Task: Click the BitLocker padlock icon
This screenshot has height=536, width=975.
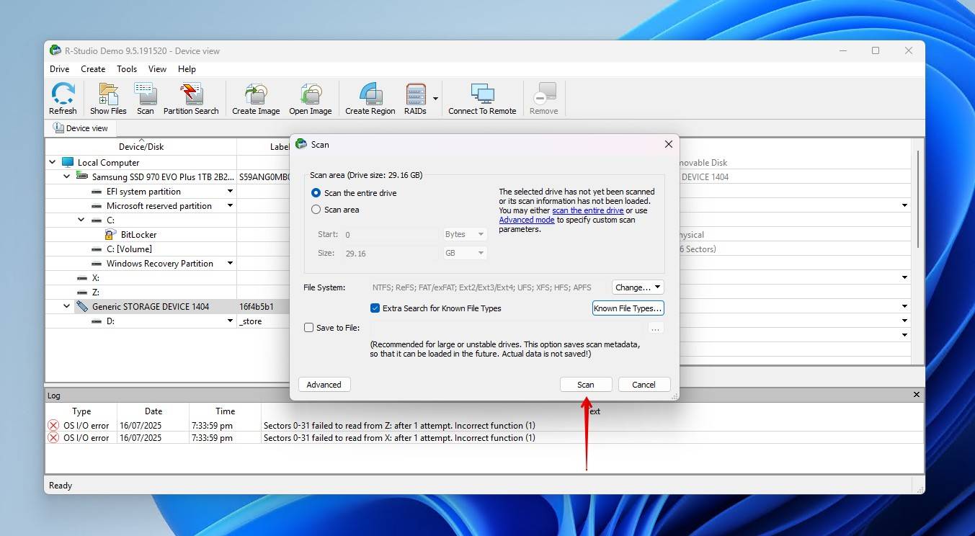Action: [110, 234]
